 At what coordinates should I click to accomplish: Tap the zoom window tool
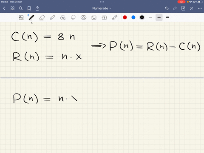tap(21, 17)
